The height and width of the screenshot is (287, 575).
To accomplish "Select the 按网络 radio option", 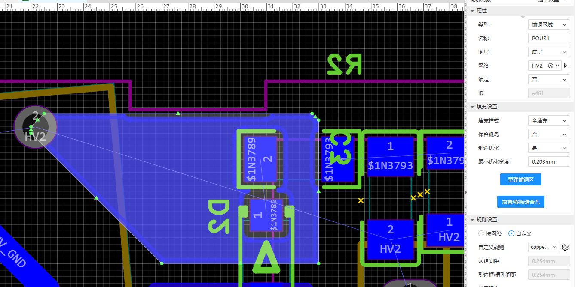I will click(x=481, y=233).
